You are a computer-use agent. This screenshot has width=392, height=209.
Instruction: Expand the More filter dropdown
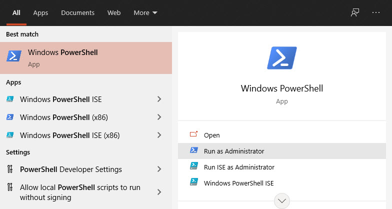click(x=145, y=12)
